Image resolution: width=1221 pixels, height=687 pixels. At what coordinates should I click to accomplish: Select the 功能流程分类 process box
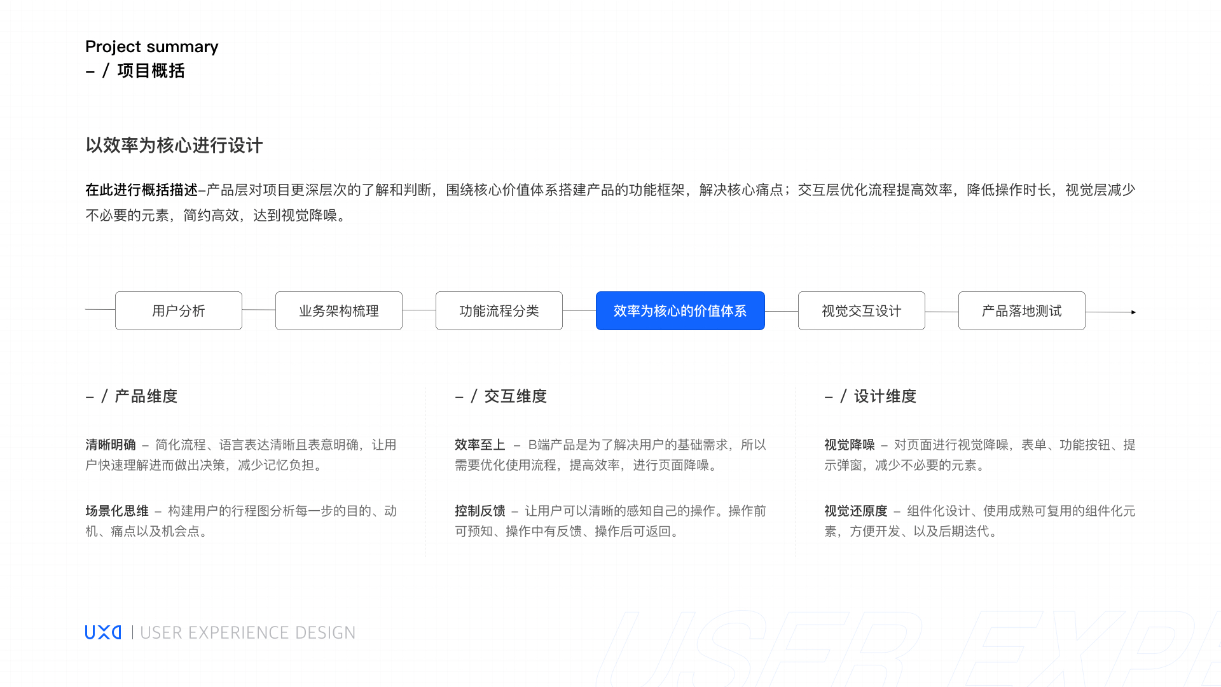point(499,310)
